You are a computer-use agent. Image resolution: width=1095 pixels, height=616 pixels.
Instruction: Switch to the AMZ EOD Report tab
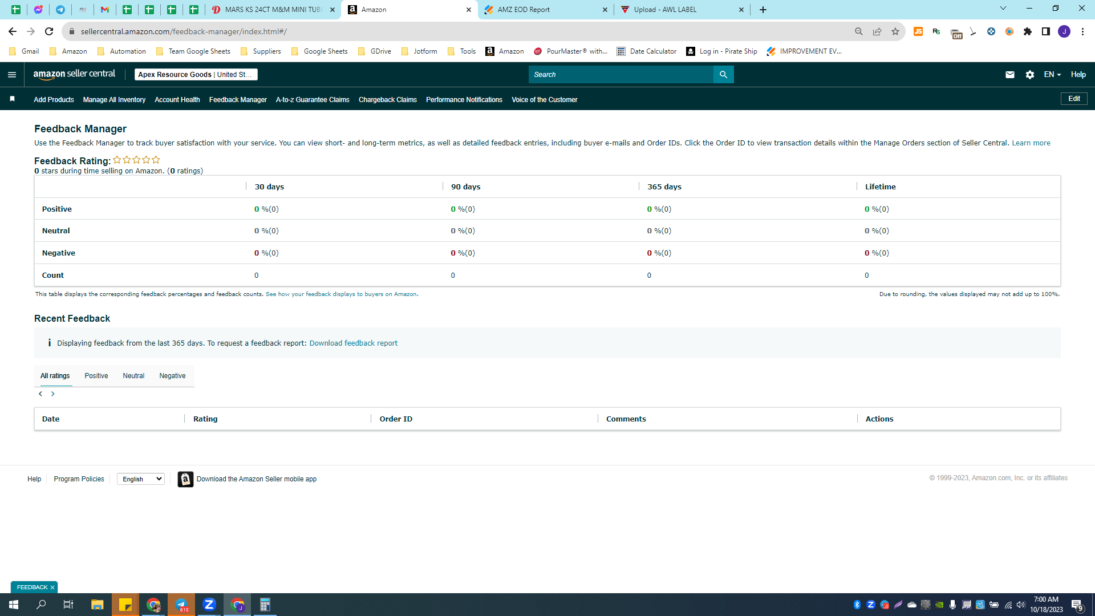546,10
